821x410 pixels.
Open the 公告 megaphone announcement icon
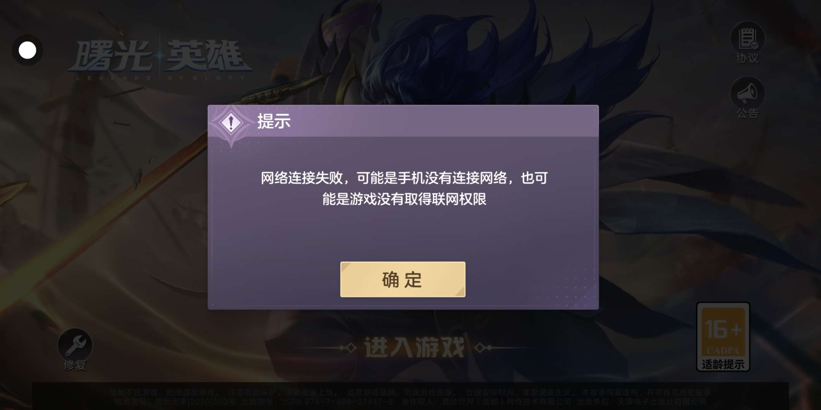tap(747, 93)
